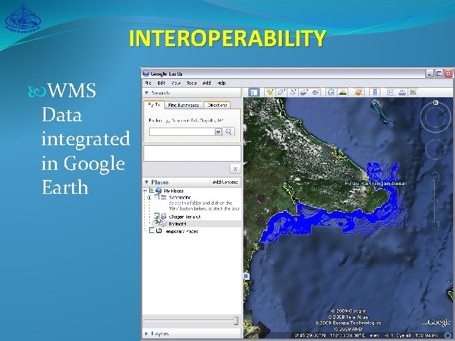This screenshot has height=341, width=455.
Task: Click the move joystick navigation ring
Action: (x=435, y=149)
